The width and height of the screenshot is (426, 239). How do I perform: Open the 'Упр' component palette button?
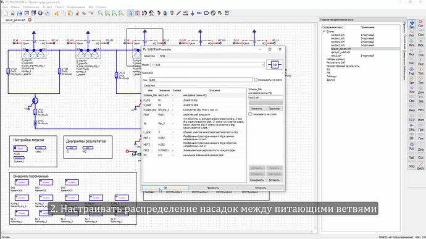coord(412,166)
